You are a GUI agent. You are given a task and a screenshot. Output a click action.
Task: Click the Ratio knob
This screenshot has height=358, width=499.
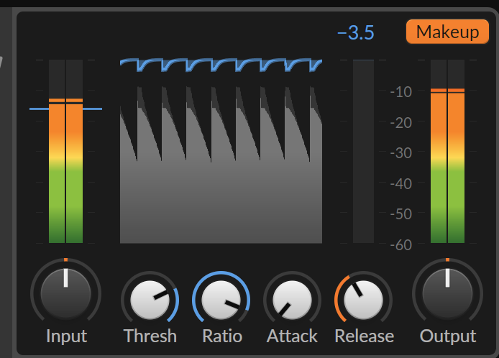pos(221,300)
